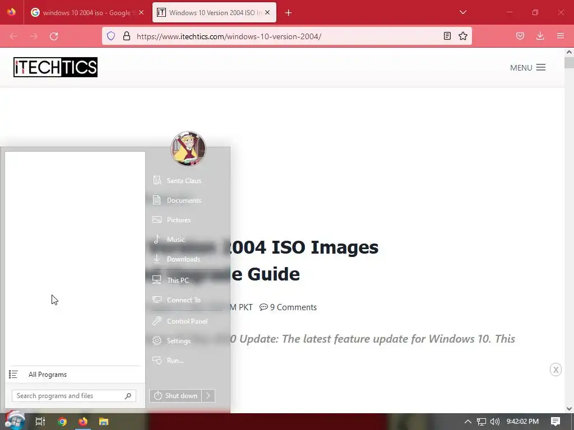Click the Shut down button
The height and width of the screenshot is (430, 574).
(x=175, y=396)
